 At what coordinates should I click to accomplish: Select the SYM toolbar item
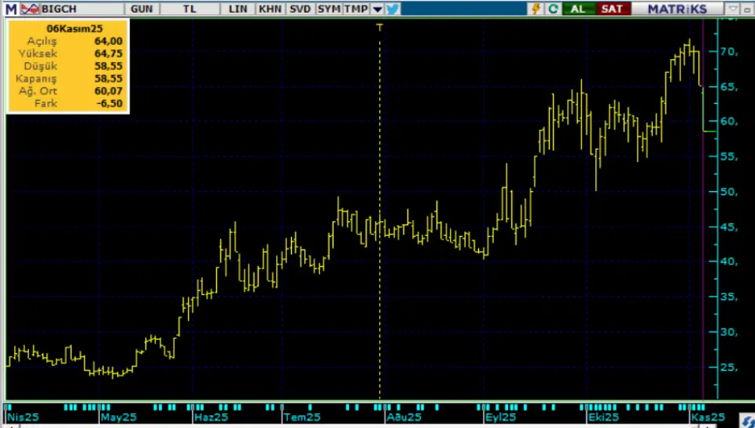pos(329,9)
